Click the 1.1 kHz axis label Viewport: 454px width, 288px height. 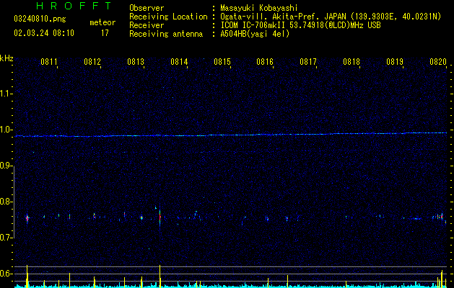click(x=6, y=94)
